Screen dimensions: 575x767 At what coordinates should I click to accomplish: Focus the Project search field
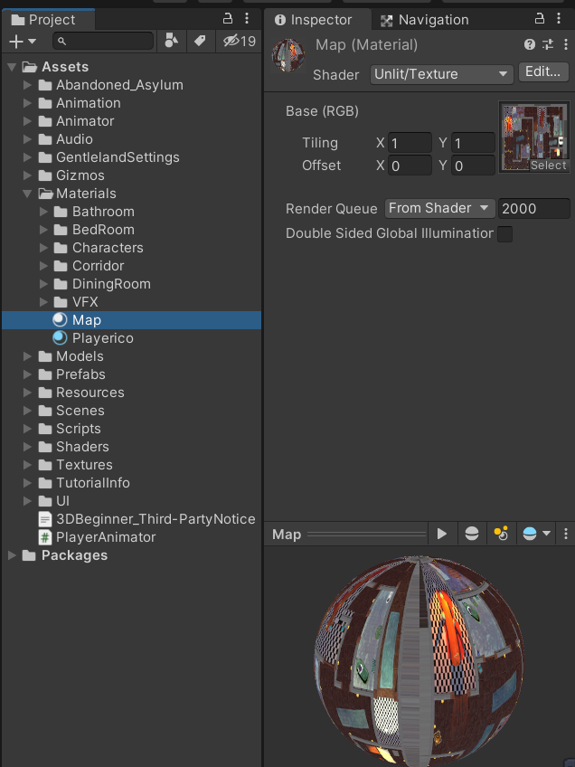click(103, 41)
